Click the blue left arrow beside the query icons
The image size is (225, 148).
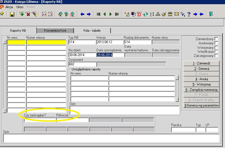click(x=82, y=14)
